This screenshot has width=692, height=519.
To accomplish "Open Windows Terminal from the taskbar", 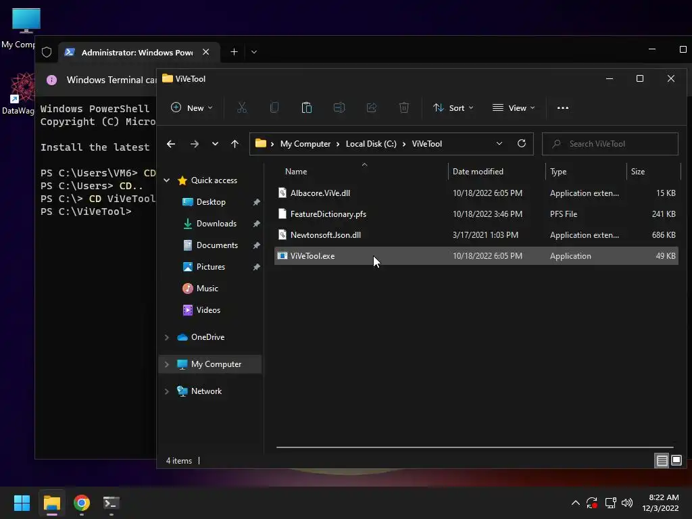I will (x=112, y=503).
